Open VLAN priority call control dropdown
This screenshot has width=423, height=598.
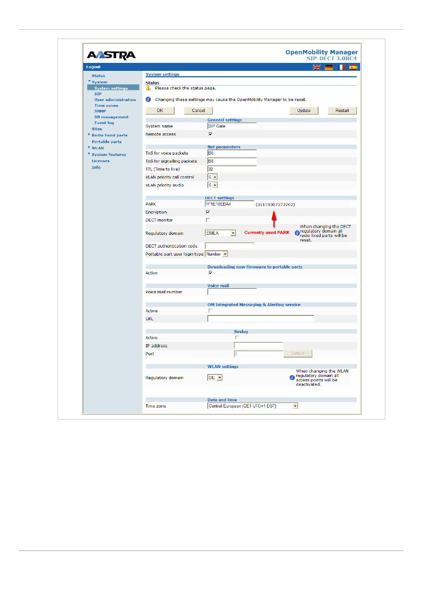[213, 177]
